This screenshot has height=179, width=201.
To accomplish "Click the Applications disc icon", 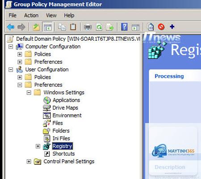I will click(x=47, y=100).
